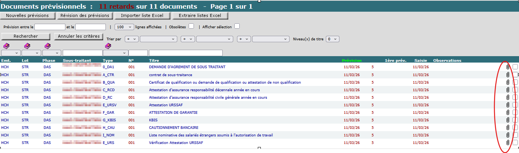Open the first Trier par sort-direction dropdown

132,39
